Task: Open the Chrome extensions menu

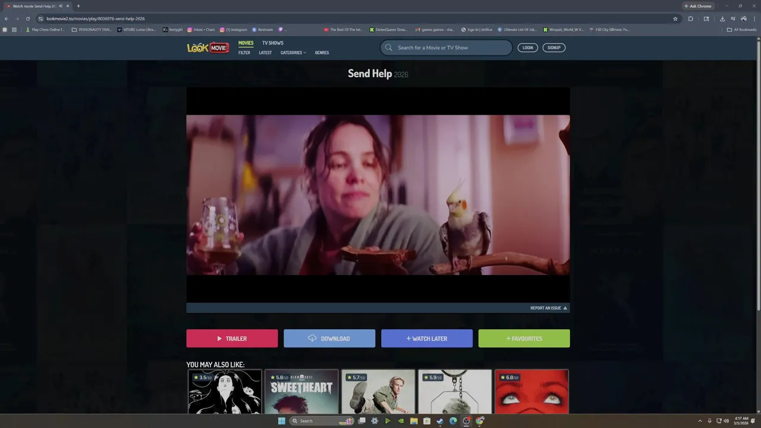Action: coord(691,18)
